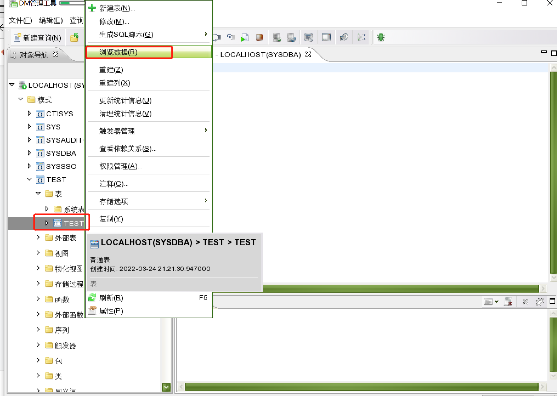
Task: Click the single gray X remove icon
Action: (525, 302)
